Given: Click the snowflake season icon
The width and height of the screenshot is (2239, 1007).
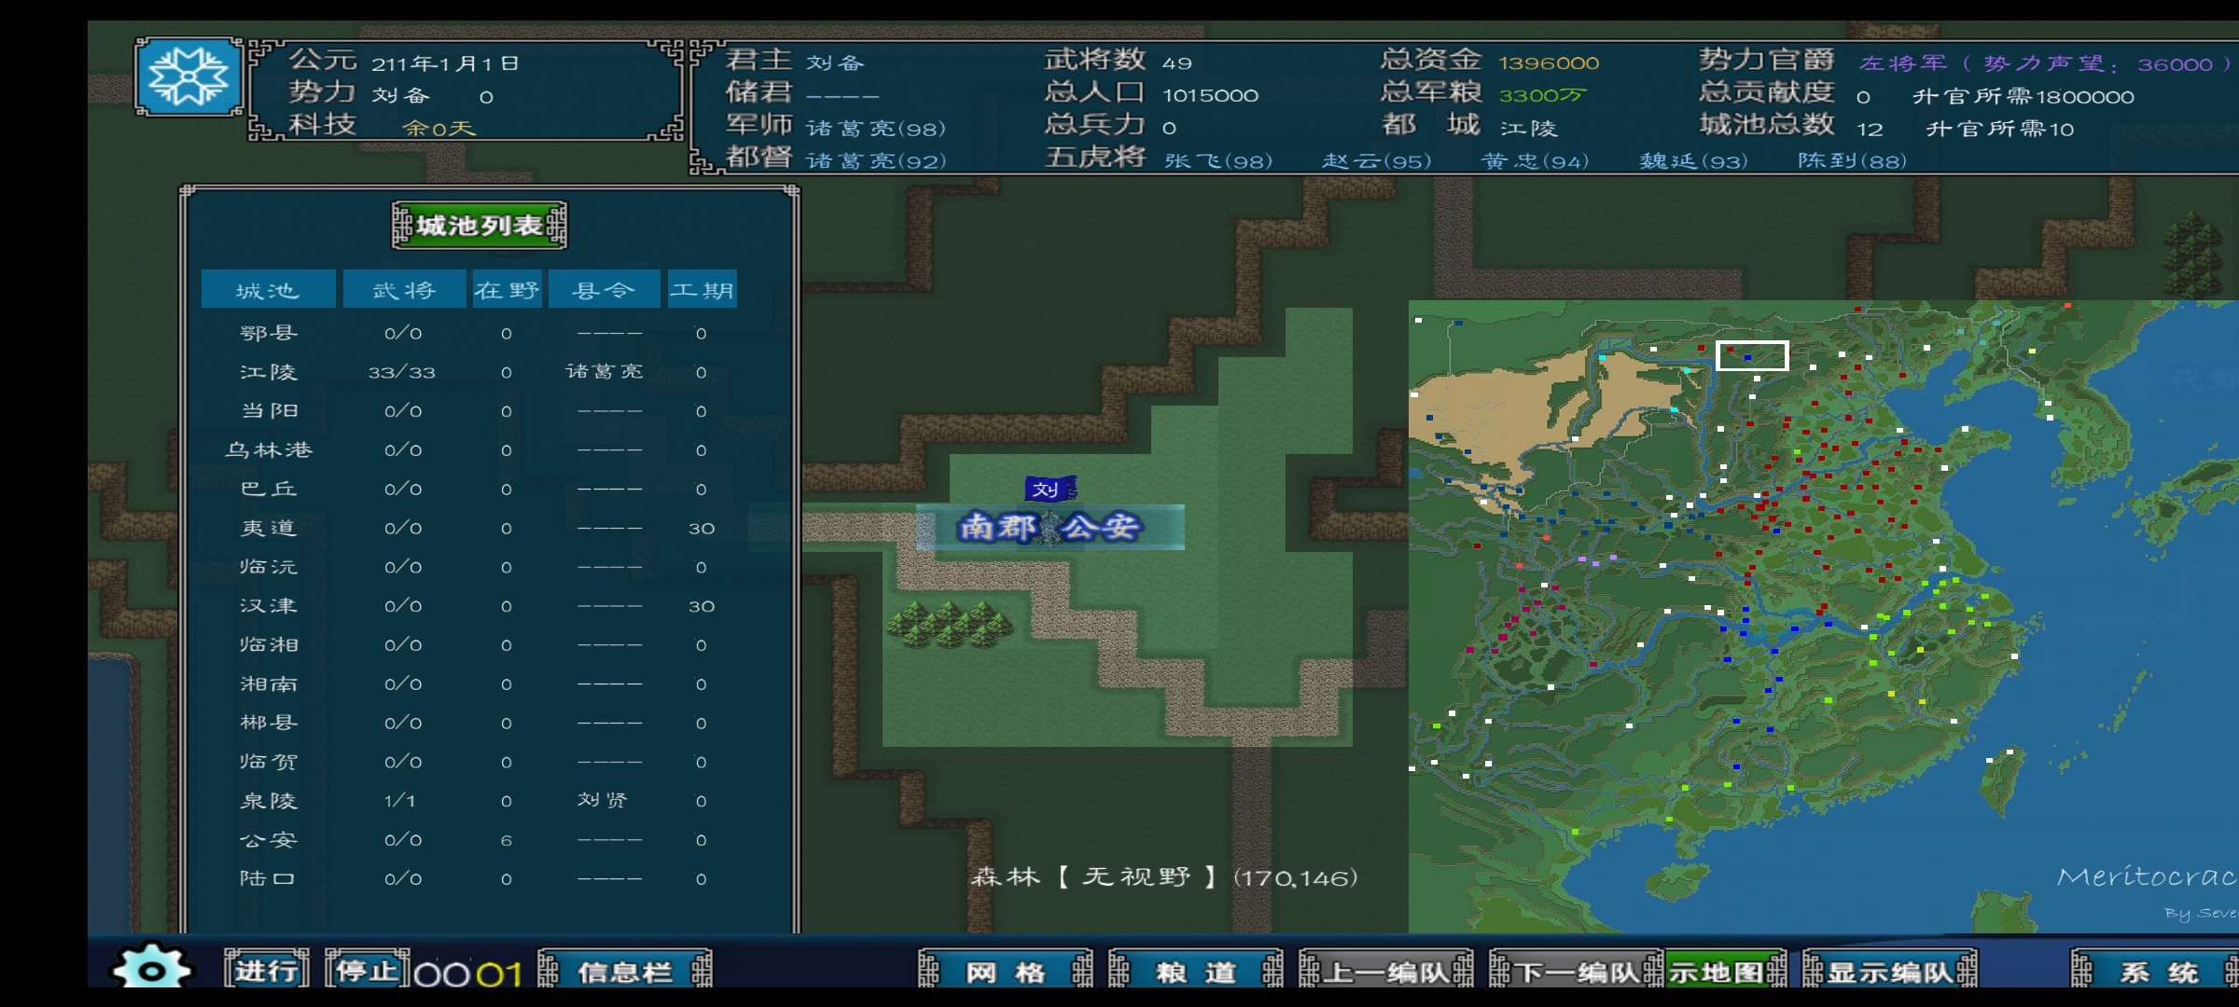Looking at the screenshot, I should [x=189, y=76].
